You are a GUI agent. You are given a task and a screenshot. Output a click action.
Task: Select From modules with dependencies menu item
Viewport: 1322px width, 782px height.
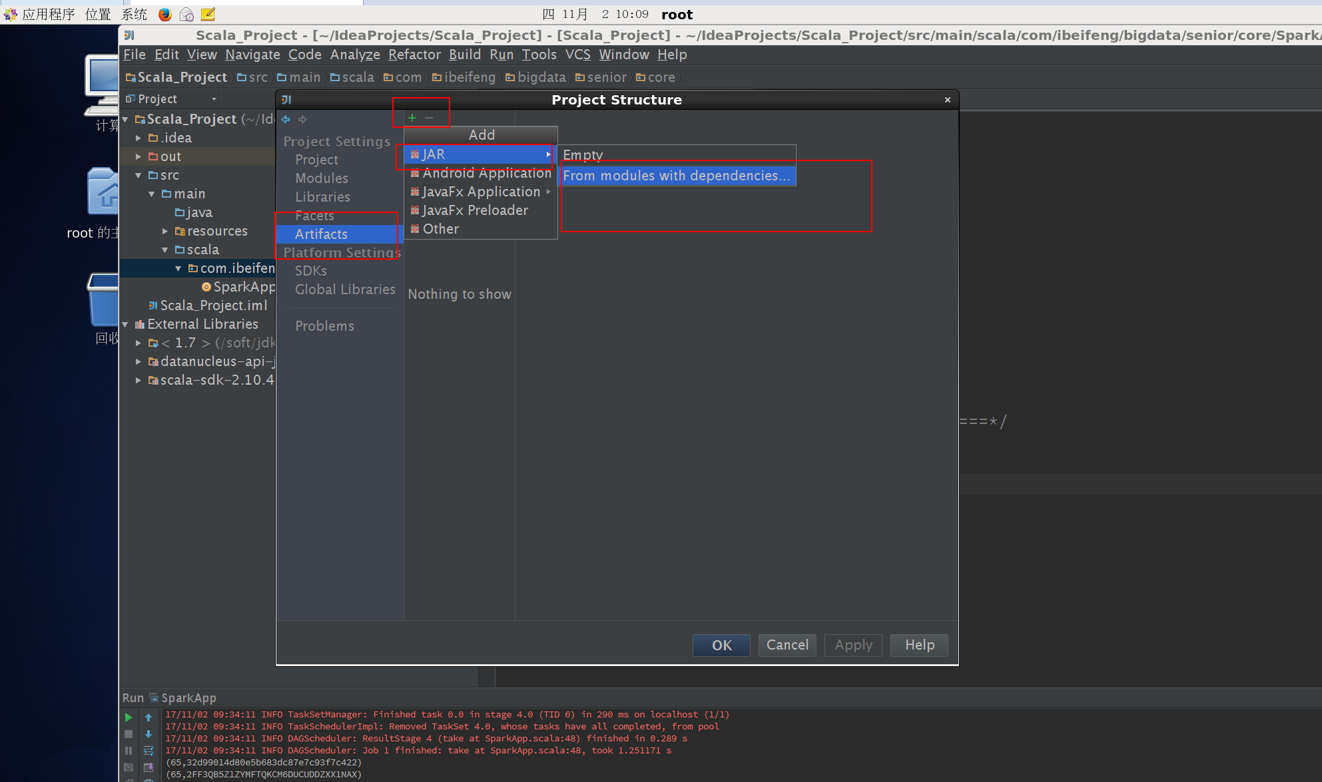(x=676, y=176)
